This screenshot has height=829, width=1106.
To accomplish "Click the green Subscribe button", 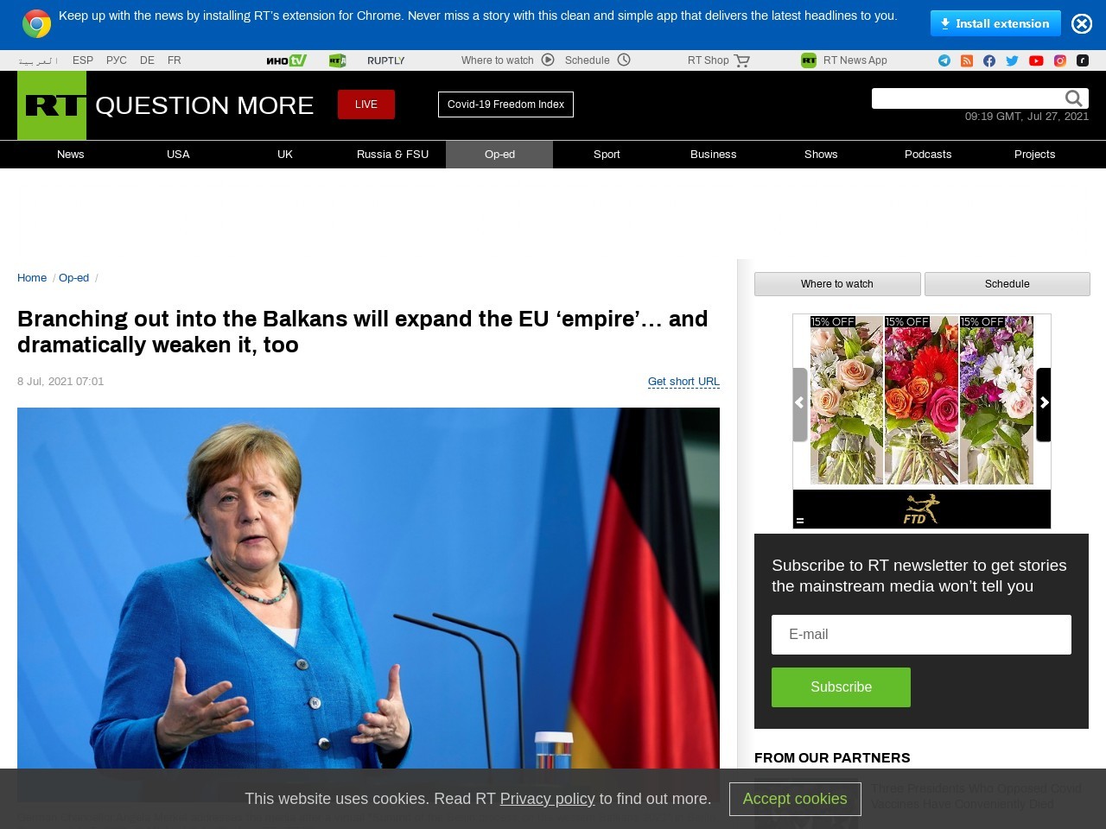I will (841, 687).
